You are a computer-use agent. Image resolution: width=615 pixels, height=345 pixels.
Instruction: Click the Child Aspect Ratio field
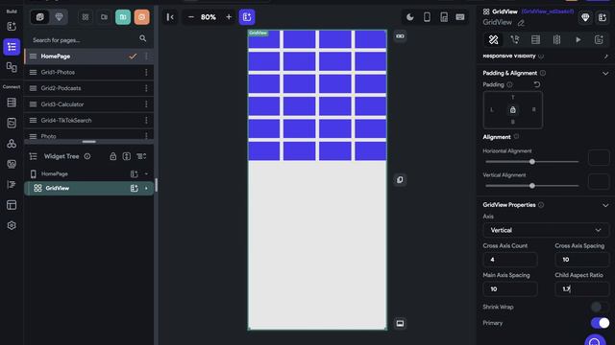582,289
